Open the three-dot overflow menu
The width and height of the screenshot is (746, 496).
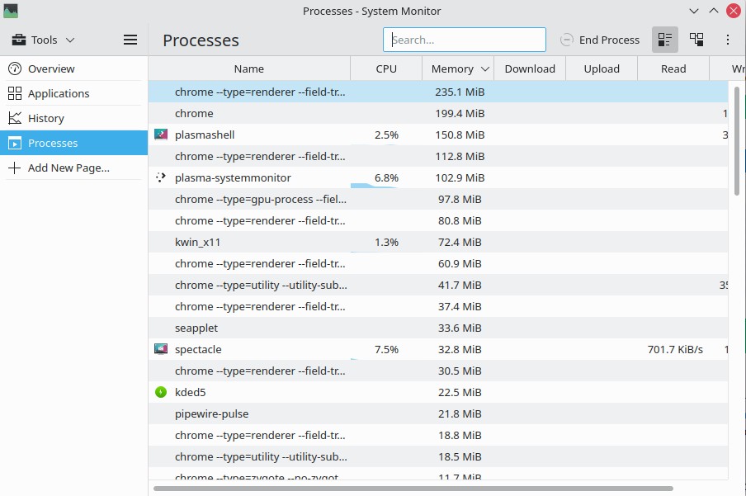coord(728,39)
